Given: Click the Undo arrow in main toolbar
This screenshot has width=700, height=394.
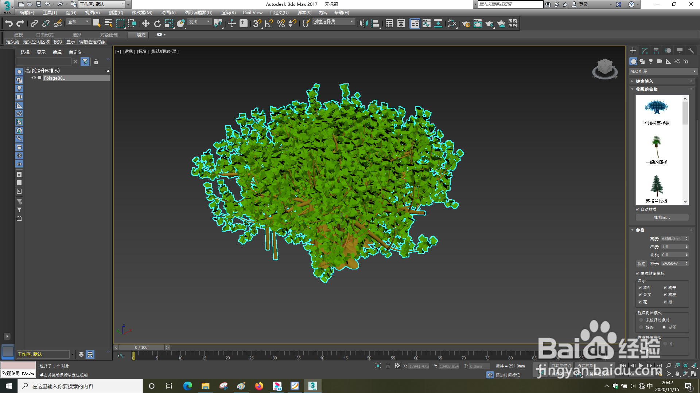Looking at the screenshot, I should 8,24.
